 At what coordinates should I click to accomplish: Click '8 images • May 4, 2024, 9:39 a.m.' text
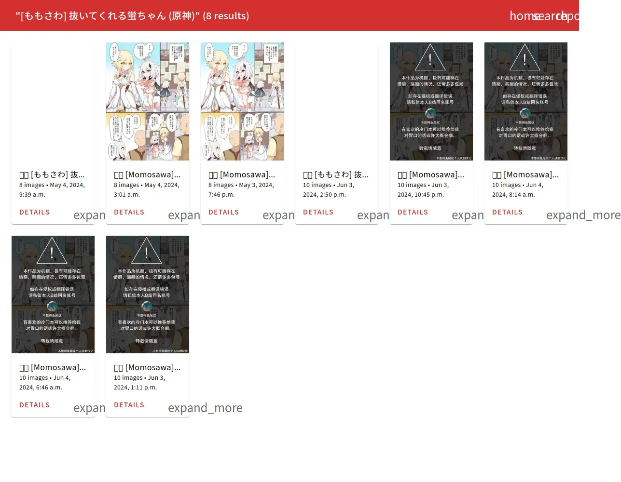pos(52,190)
